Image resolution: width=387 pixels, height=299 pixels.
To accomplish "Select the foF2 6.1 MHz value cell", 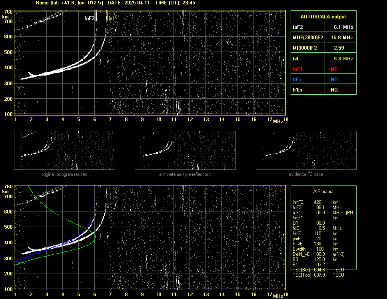I will point(341,27).
